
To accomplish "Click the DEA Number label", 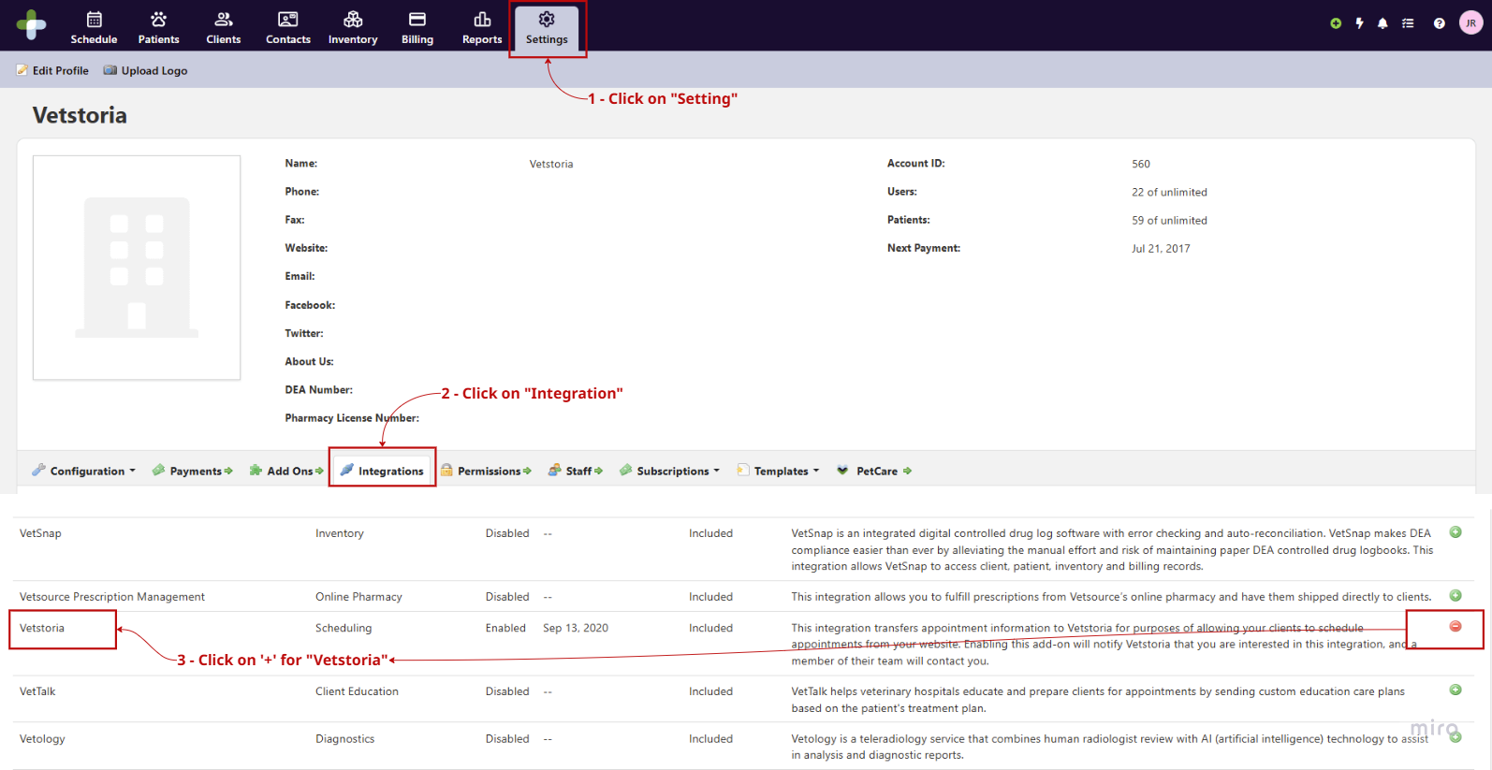I will click(x=318, y=389).
